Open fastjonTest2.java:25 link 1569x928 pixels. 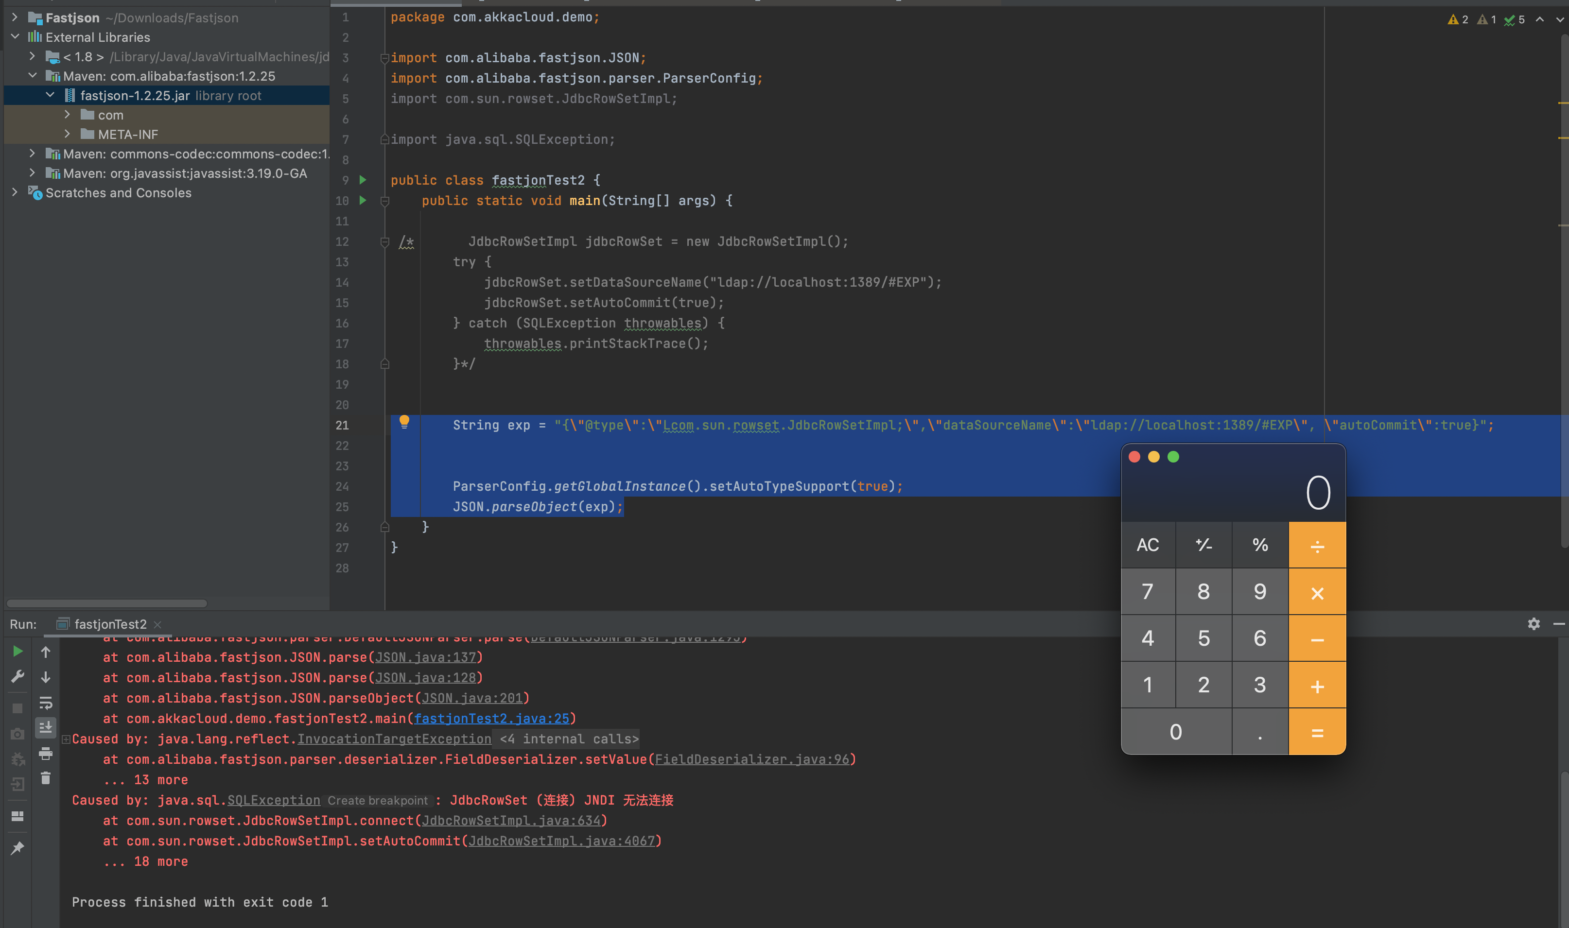point(492,719)
